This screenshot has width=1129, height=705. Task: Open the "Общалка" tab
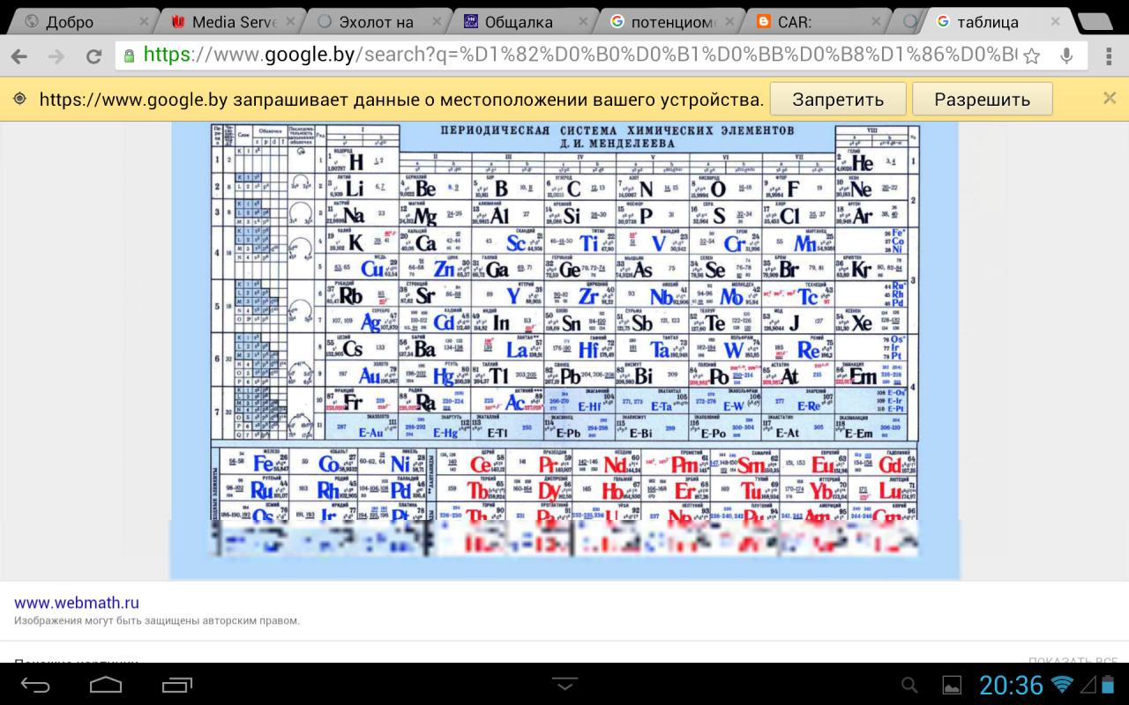pos(519,22)
